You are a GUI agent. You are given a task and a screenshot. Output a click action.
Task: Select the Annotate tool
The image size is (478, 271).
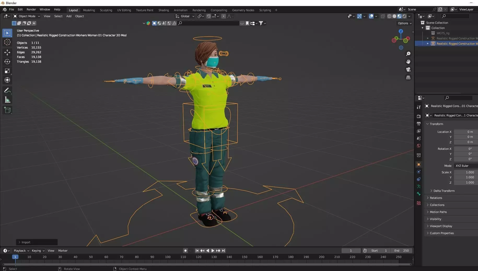point(7,90)
